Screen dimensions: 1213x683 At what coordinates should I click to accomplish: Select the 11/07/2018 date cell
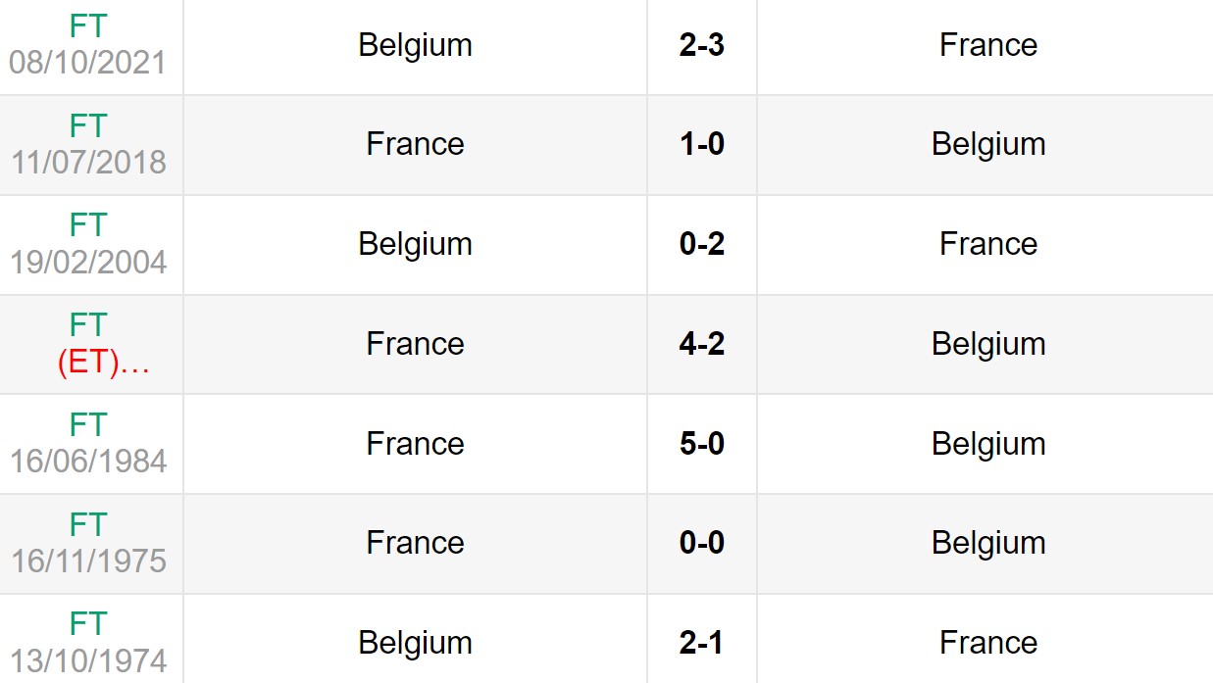tap(88, 162)
